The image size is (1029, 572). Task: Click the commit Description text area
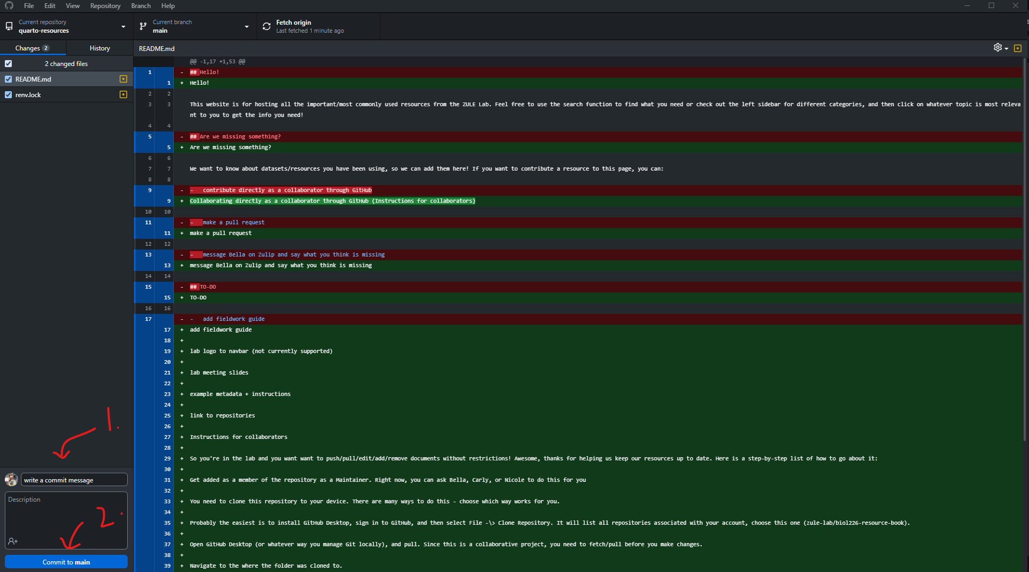66,515
